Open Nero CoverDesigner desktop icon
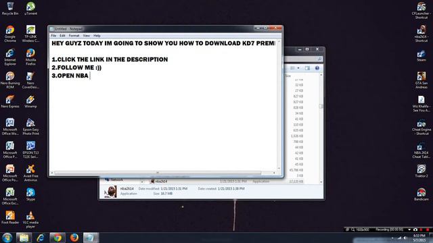This screenshot has height=243, width=433. click(x=30, y=80)
